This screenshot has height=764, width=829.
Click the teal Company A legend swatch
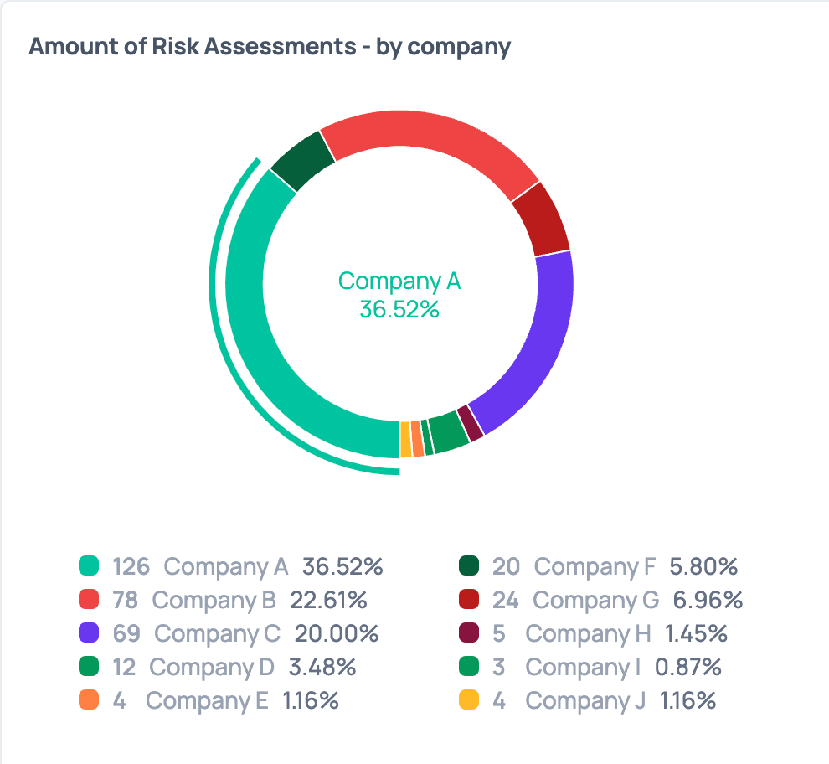[x=88, y=566]
